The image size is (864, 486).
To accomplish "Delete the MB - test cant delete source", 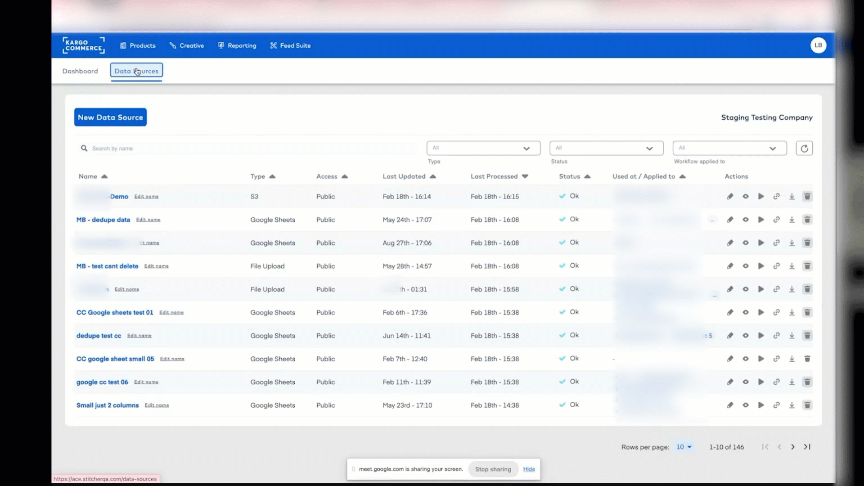I will pyautogui.click(x=807, y=266).
